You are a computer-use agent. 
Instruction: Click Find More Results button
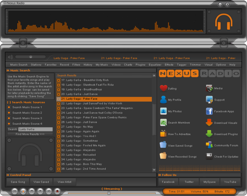tap(30, 134)
